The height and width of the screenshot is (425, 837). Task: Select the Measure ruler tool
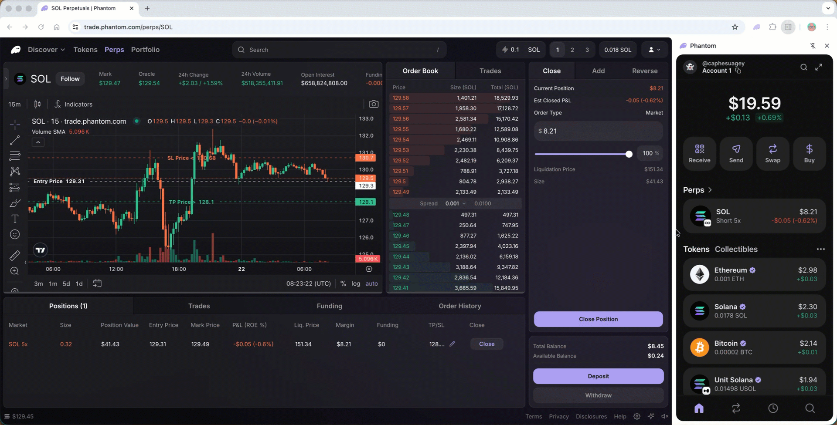(x=14, y=256)
